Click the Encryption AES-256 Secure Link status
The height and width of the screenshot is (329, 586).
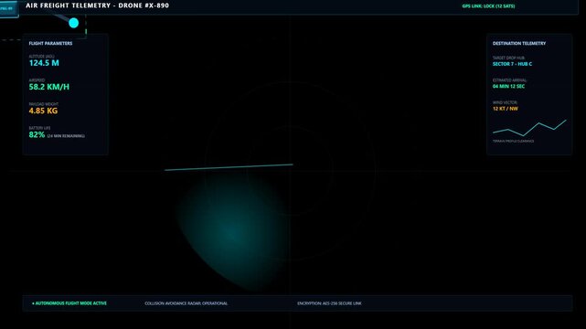click(329, 303)
